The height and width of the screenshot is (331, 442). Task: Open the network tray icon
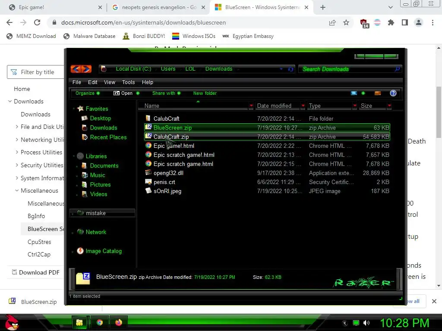[x=356, y=323]
